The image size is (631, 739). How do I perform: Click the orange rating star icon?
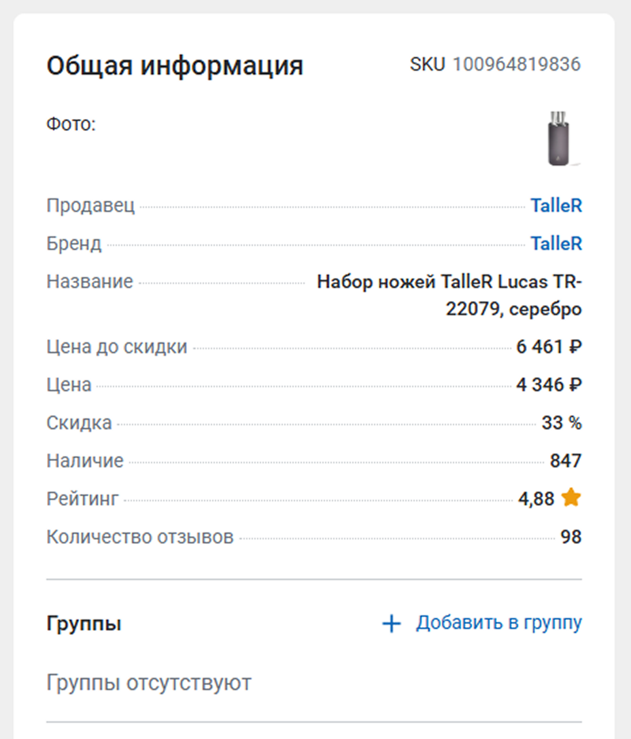coord(571,499)
